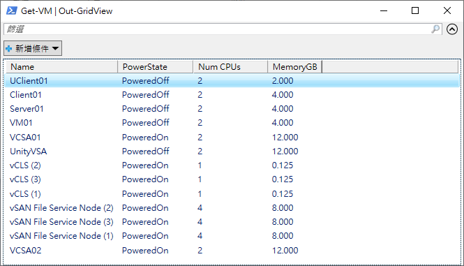The height and width of the screenshot is (266, 464).
Task: Collapse the criteria panel with the round chevron
Action: coord(452,29)
